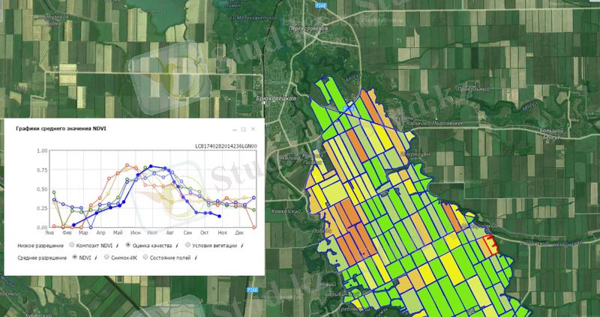Click the last bold blue point near Ноя
The height and width of the screenshot is (317, 600).
(x=219, y=216)
